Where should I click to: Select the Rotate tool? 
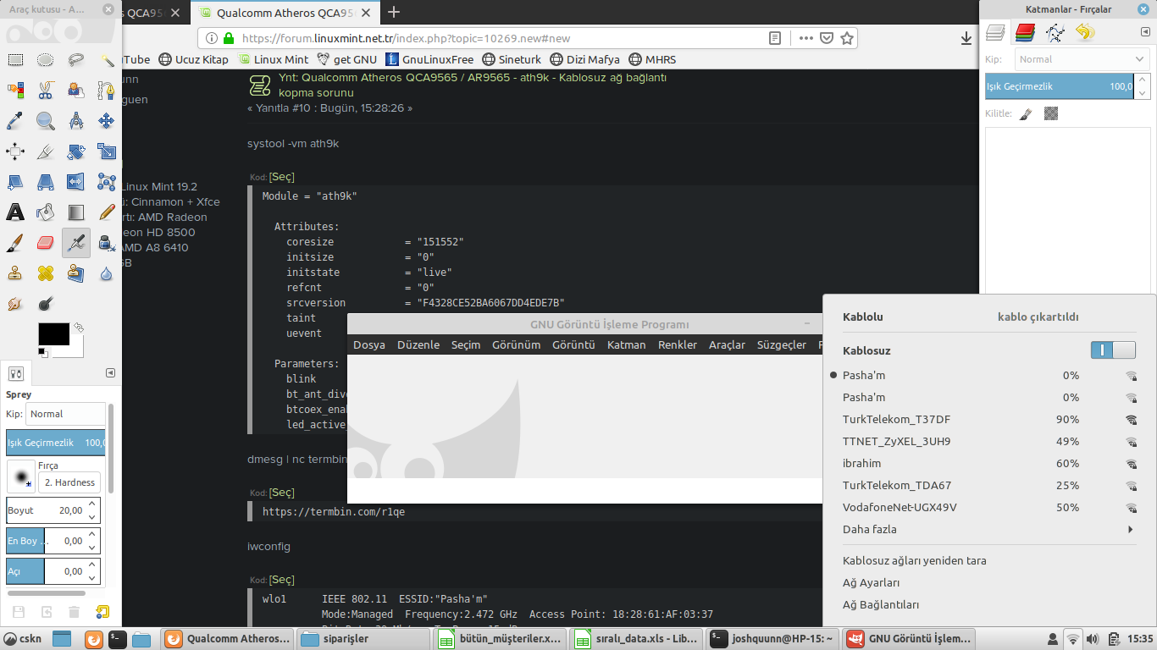[76, 151]
